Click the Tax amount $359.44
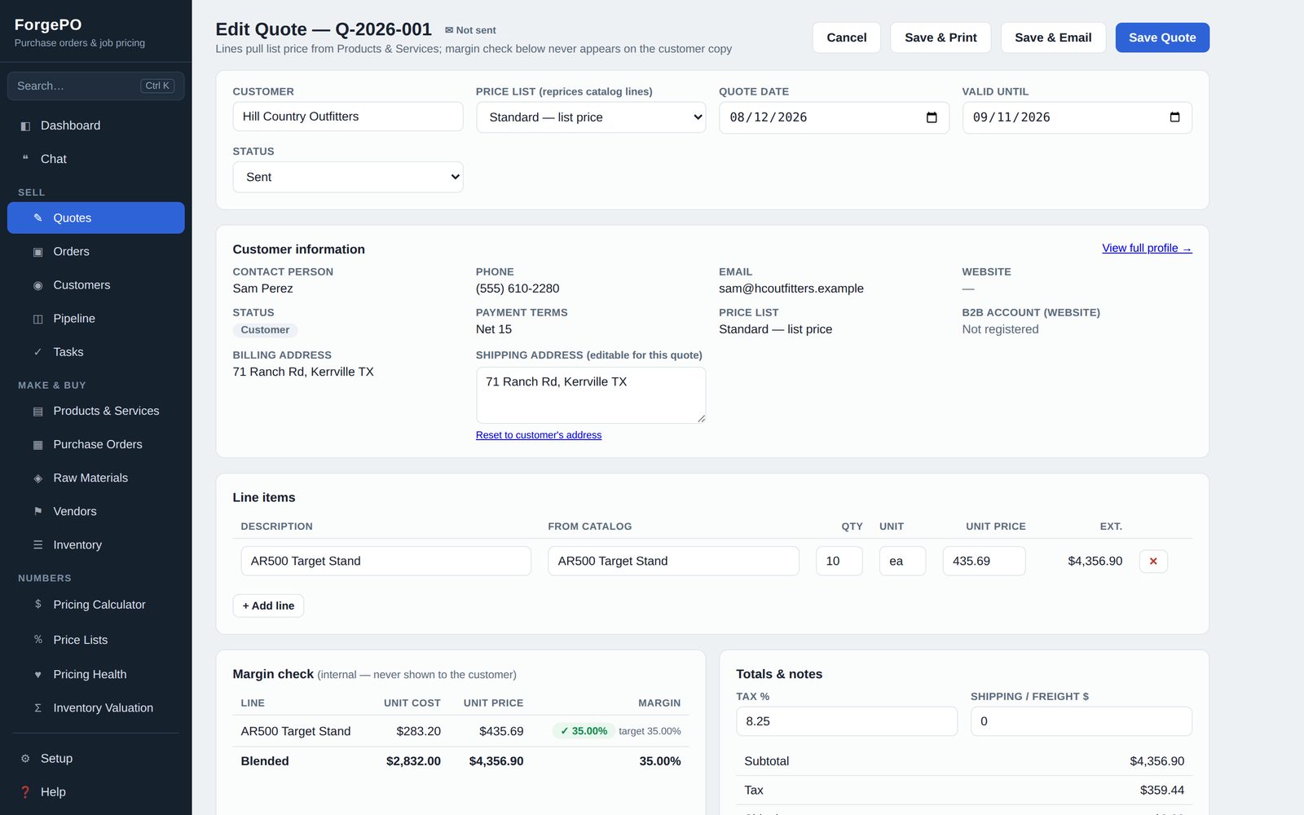The width and height of the screenshot is (1304, 815). click(1162, 790)
